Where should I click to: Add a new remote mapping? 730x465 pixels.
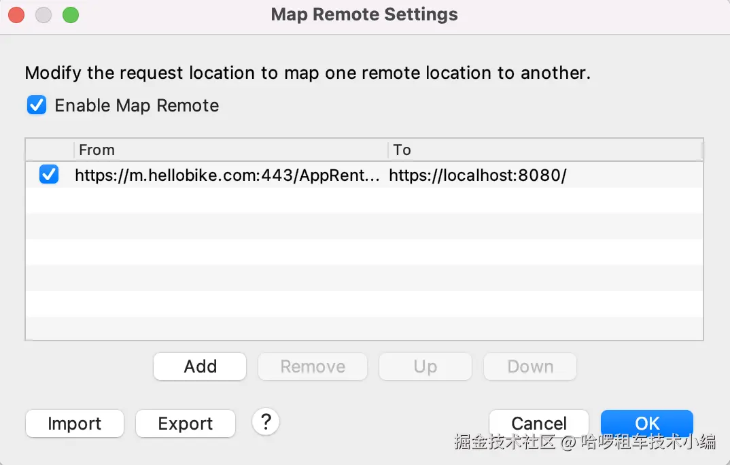click(200, 366)
